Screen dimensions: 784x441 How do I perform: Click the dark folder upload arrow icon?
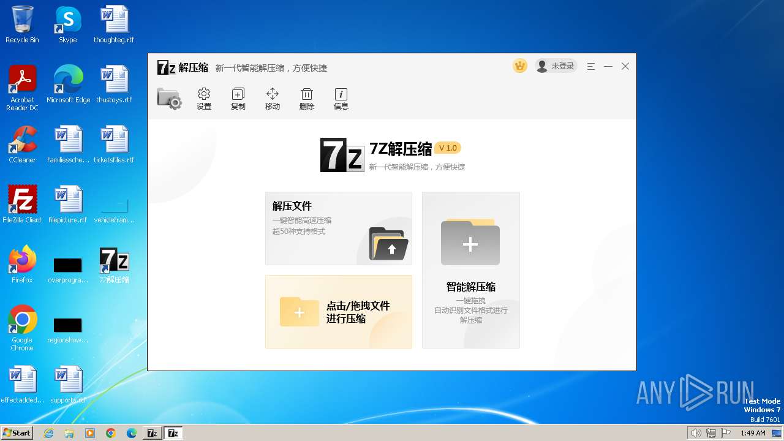(x=389, y=244)
